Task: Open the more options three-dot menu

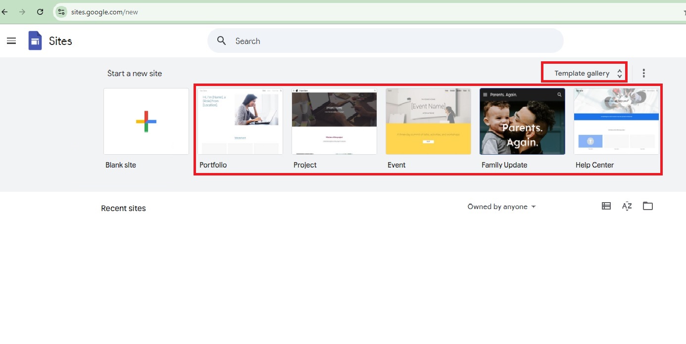Action: tap(644, 73)
